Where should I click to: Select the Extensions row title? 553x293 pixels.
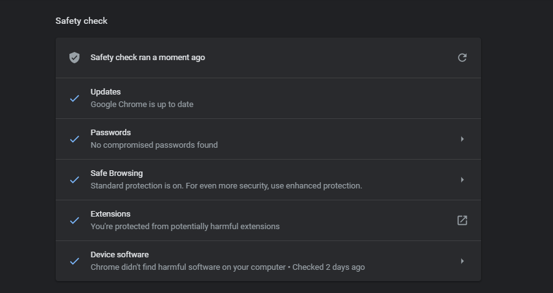point(110,214)
